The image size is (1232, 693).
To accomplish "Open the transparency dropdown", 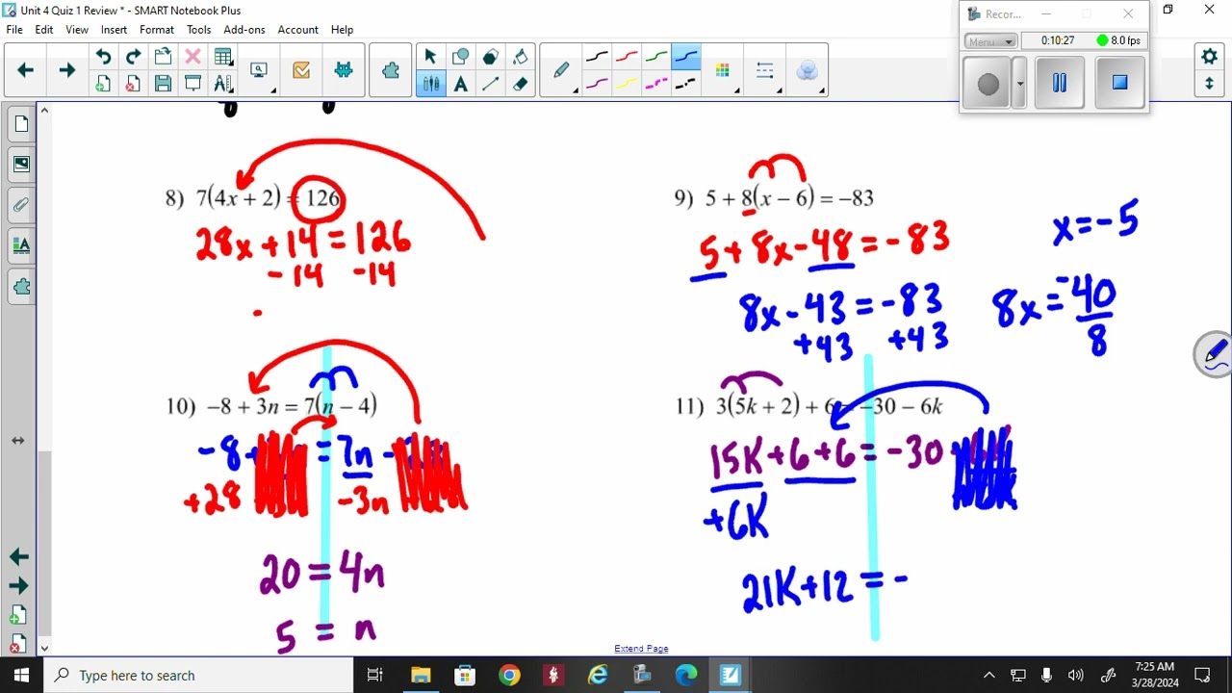I will 808,70.
